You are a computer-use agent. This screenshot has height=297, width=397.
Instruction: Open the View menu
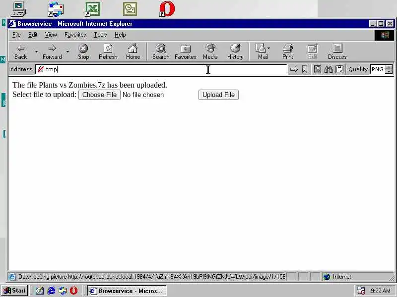pos(51,35)
